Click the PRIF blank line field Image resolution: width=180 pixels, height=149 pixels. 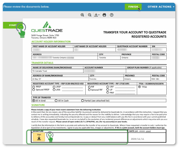pos(125,93)
